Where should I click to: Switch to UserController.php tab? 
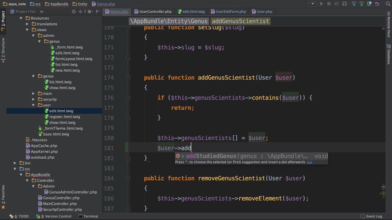click(x=153, y=12)
